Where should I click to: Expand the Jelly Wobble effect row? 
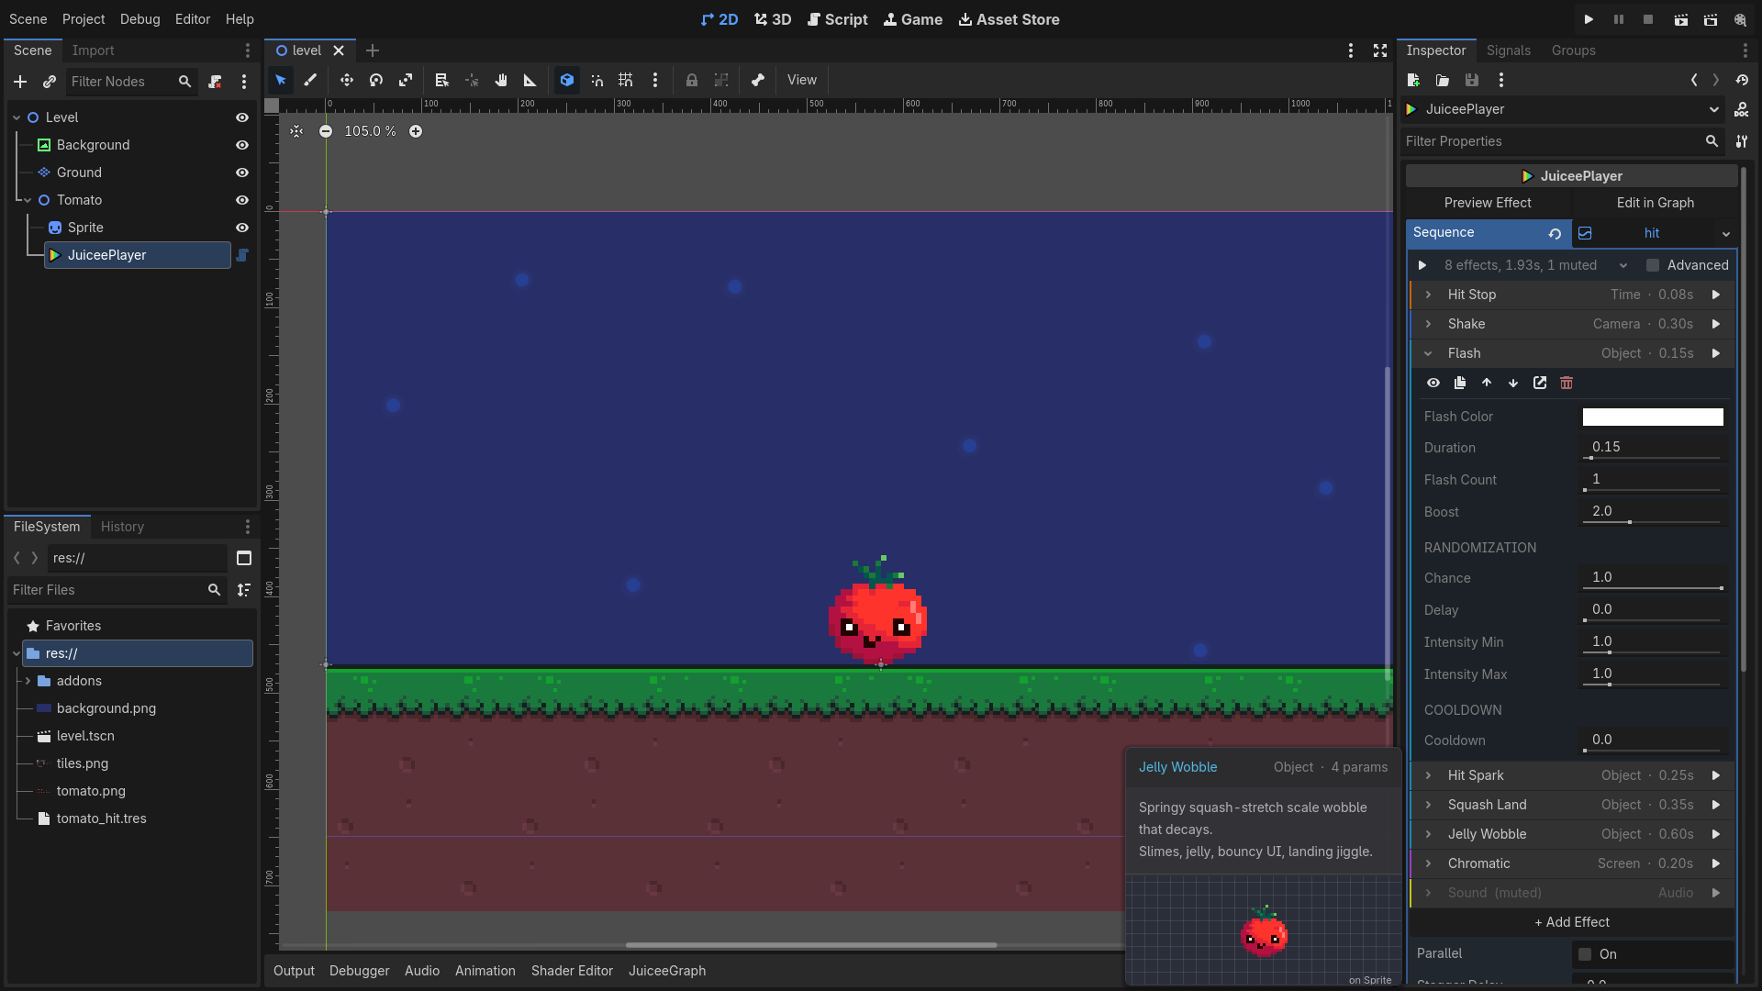click(1428, 834)
